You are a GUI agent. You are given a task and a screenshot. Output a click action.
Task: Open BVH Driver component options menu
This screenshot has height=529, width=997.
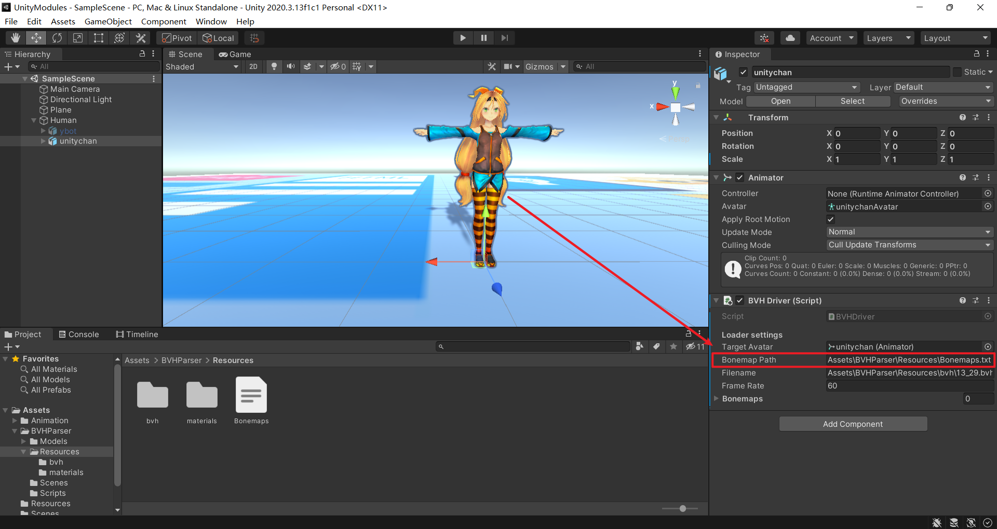tap(989, 300)
